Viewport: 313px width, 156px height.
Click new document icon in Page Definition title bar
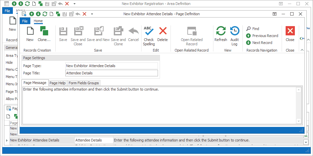[x=51, y=14]
